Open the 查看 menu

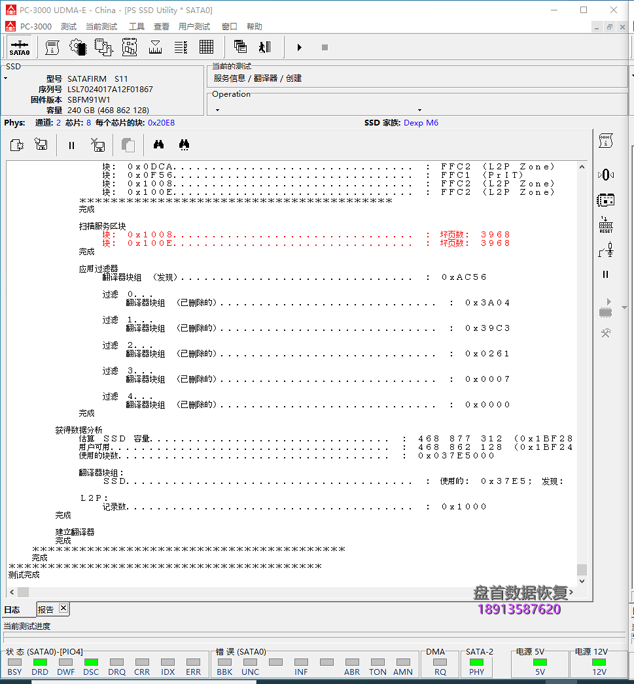tap(161, 27)
